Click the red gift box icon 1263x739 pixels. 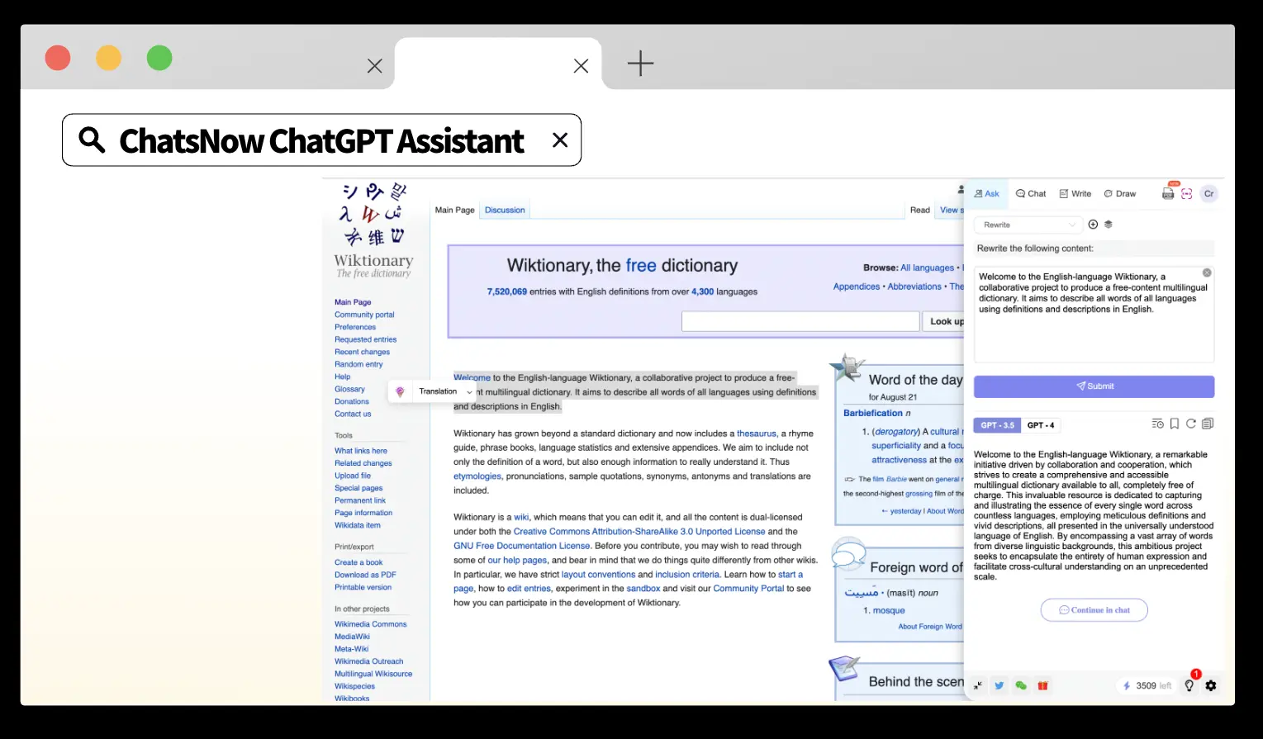pyautogui.click(x=1043, y=685)
